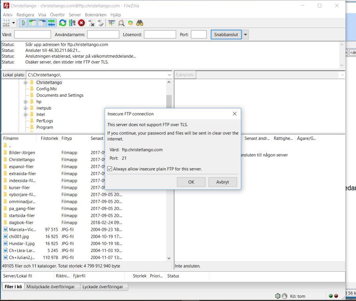
Task: Toggle local directory tree display
Action: (33, 23)
